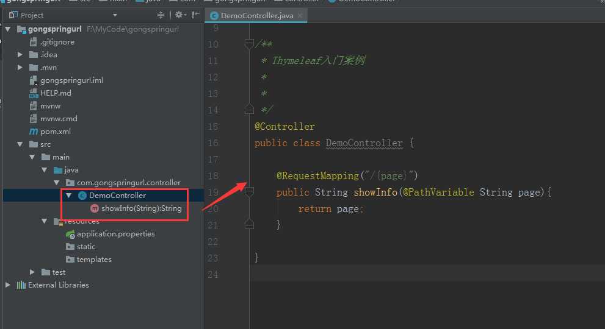Image resolution: width=605 pixels, height=329 pixels.
Task: Click the HELP.md markdown file icon
Action: 34,93
